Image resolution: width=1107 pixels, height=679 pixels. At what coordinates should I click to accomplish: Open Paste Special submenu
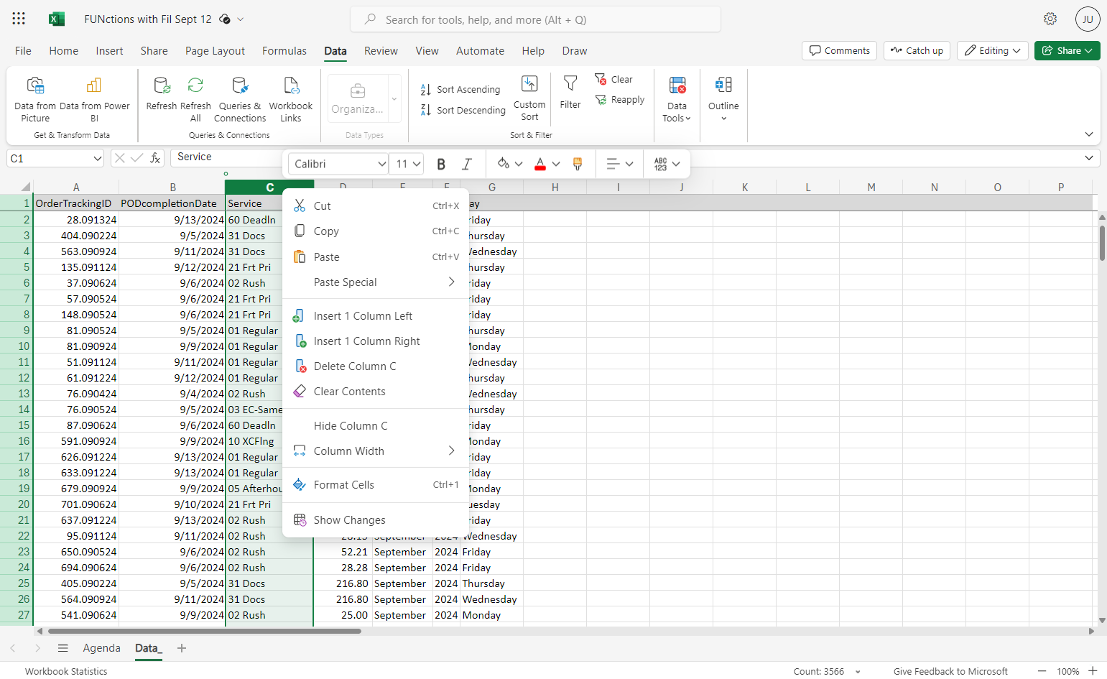coord(376,282)
